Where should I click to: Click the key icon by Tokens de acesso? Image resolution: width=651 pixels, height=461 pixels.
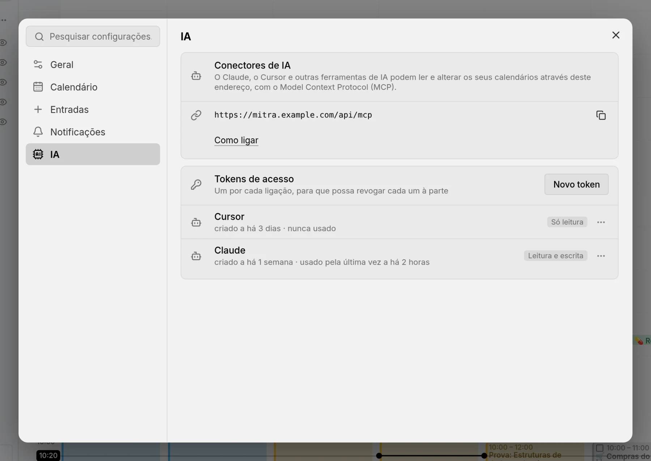tap(196, 184)
